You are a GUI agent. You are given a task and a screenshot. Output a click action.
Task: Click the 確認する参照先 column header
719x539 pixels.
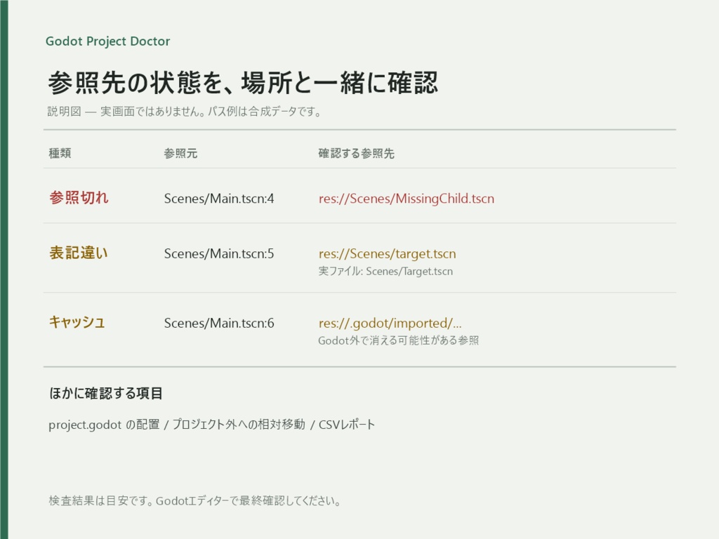coord(356,153)
